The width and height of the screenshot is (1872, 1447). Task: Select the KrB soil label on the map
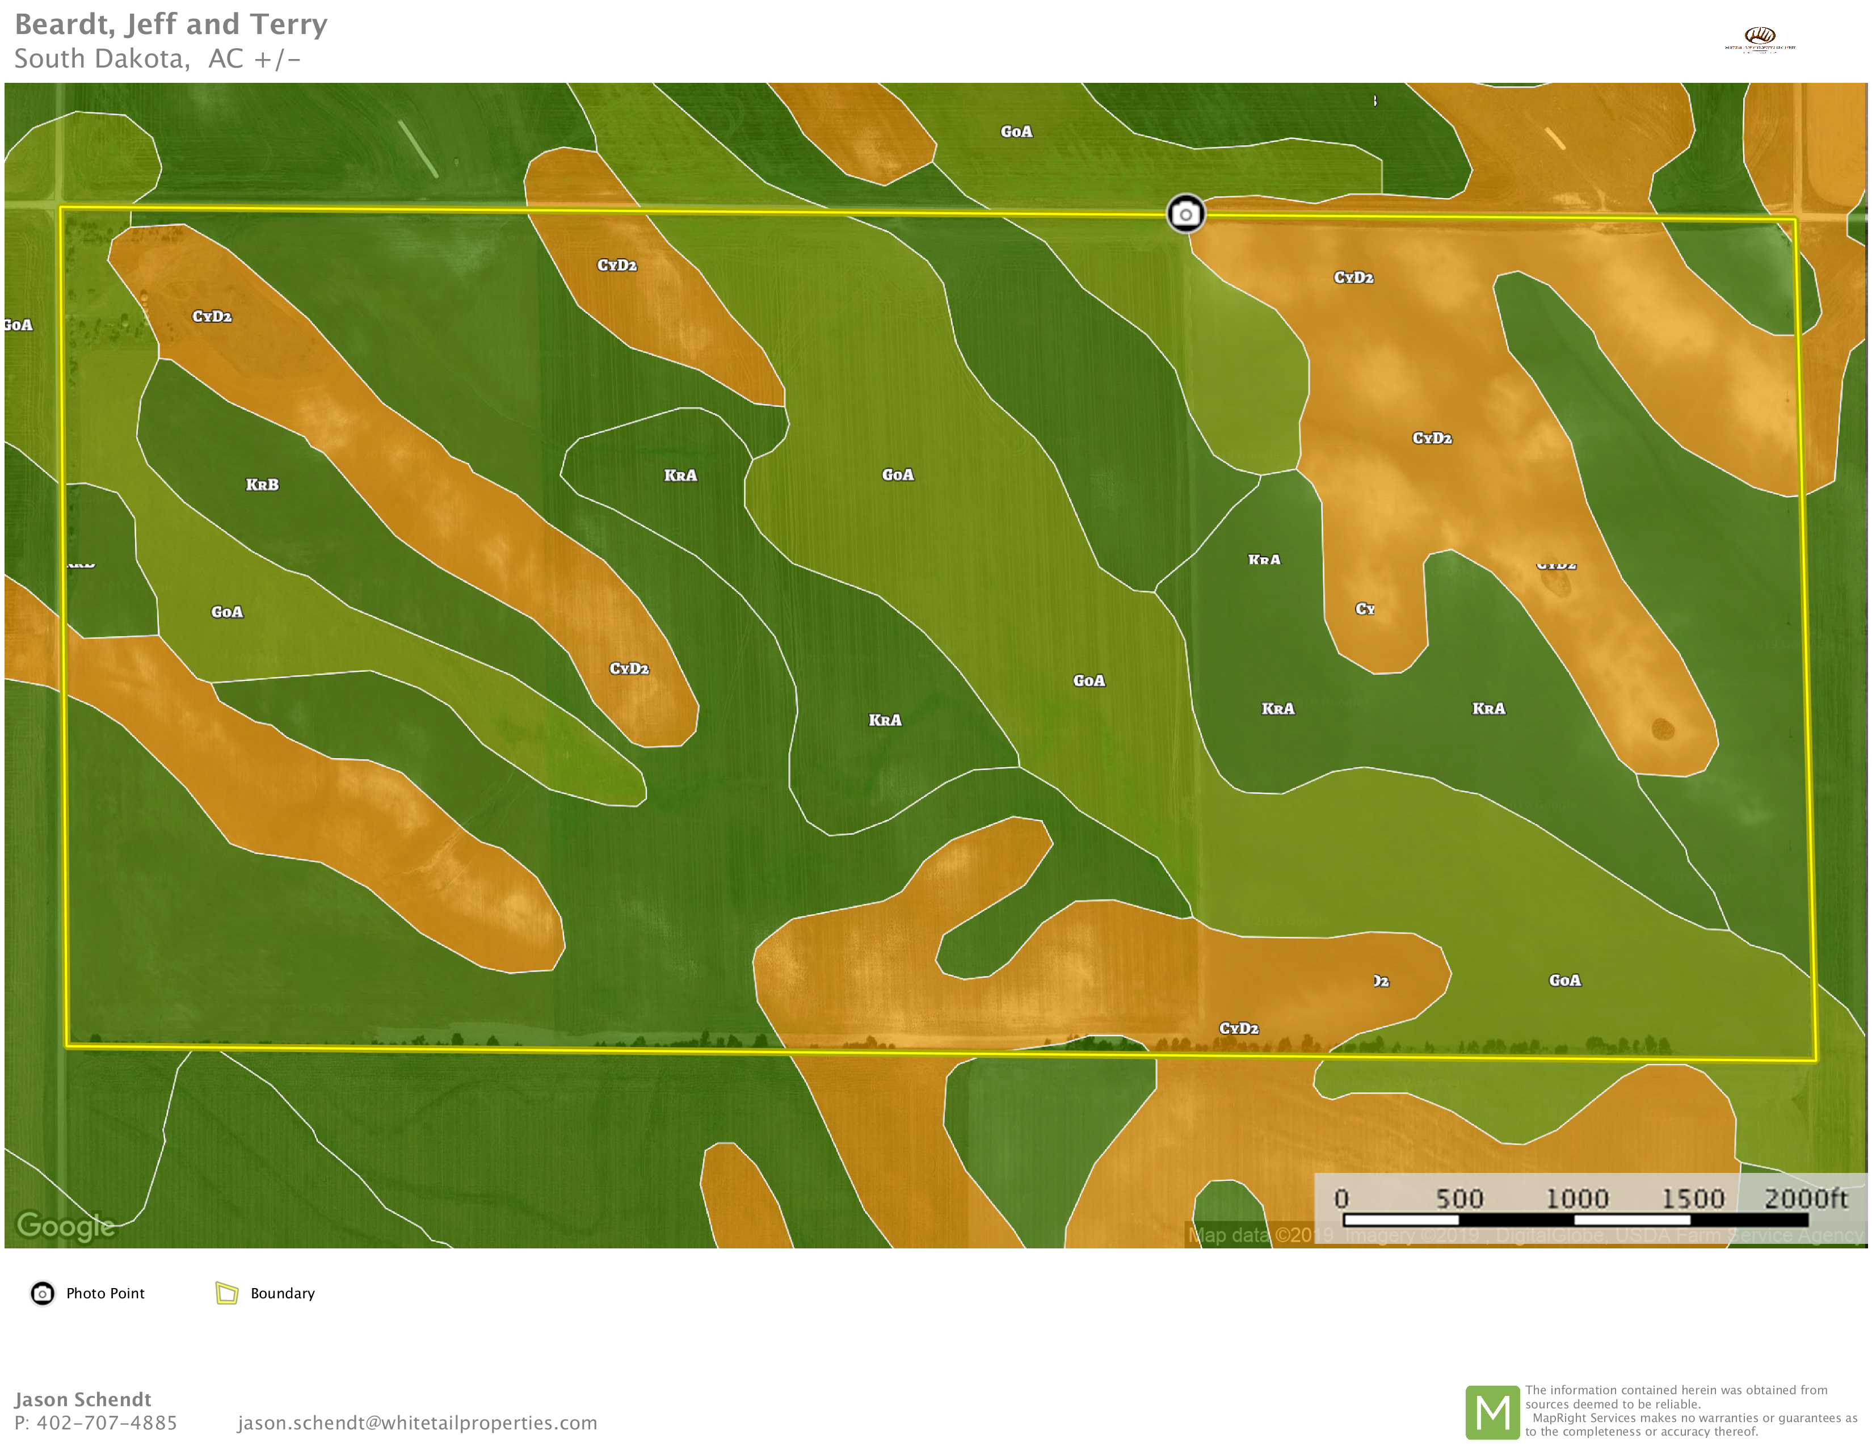(262, 485)
